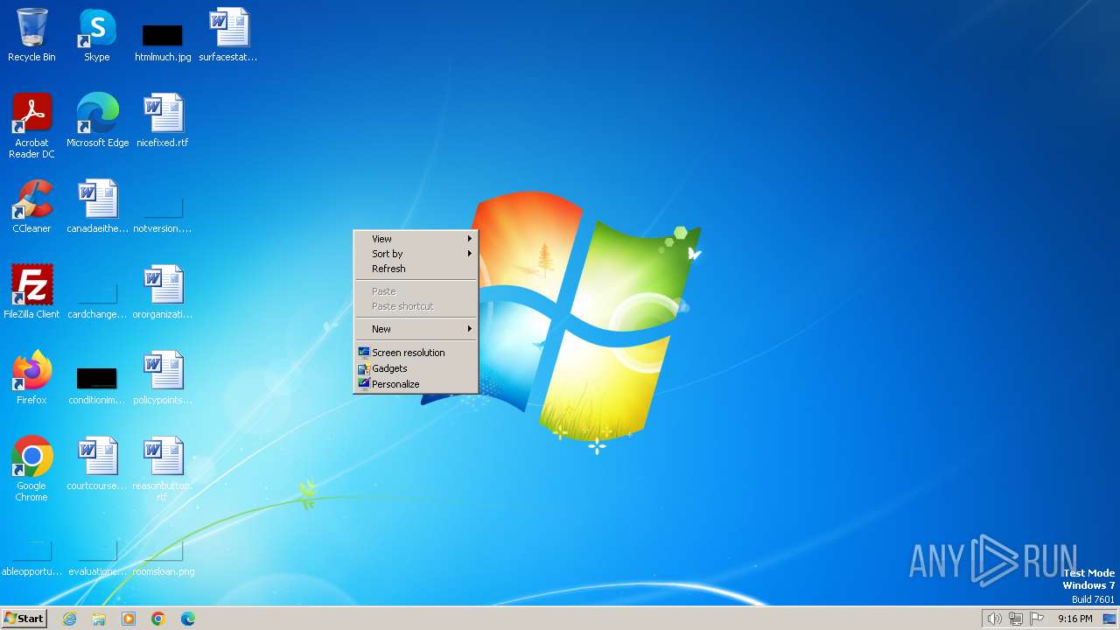This screenshot has width=1120, height=630.
Task: Open the network tray icon
Action: click(x=1015, y=619)
